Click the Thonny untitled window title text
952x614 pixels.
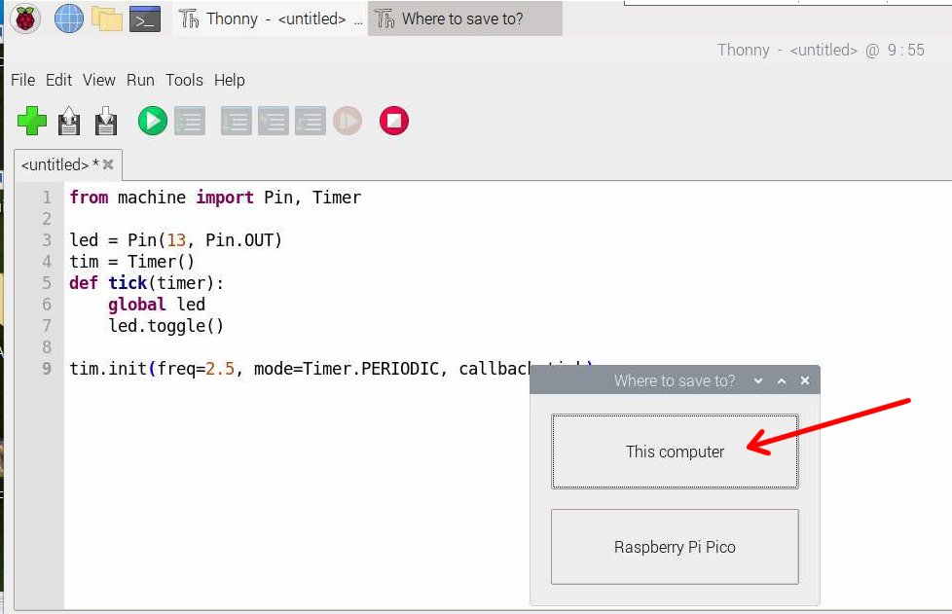click(x=821, y=50)
